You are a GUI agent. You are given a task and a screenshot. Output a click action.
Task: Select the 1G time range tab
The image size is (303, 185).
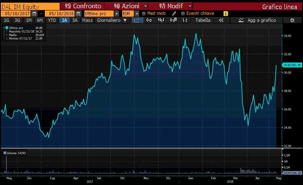[x=6, y=20]
